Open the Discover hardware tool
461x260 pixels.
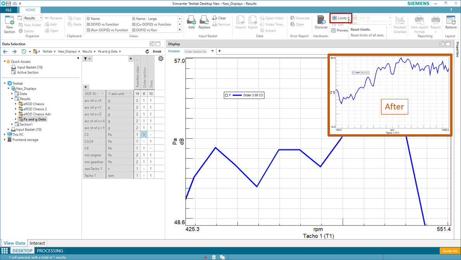coord(321,23)
